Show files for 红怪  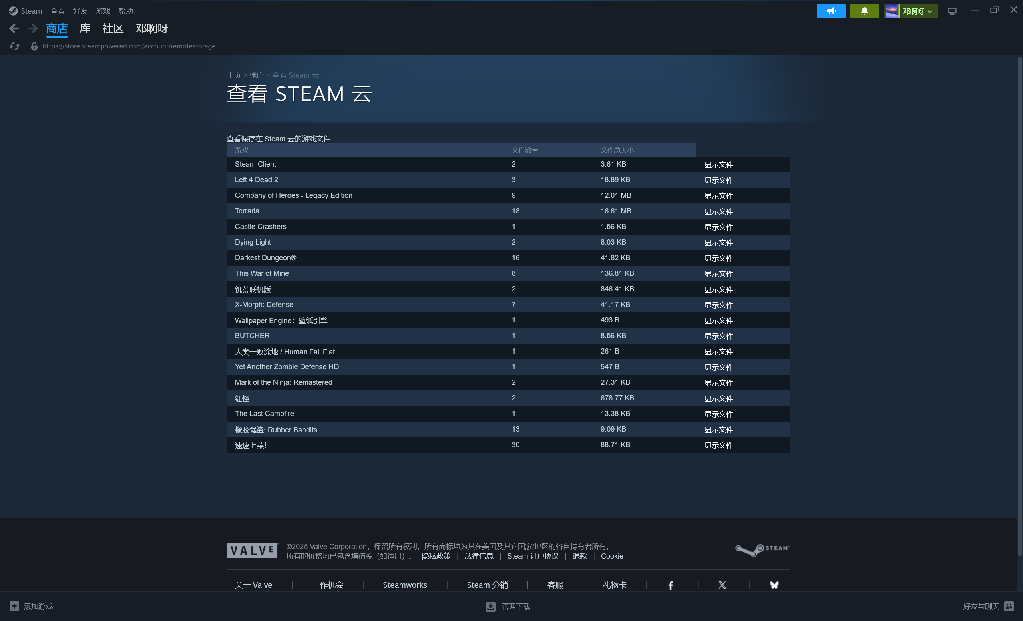718,398
